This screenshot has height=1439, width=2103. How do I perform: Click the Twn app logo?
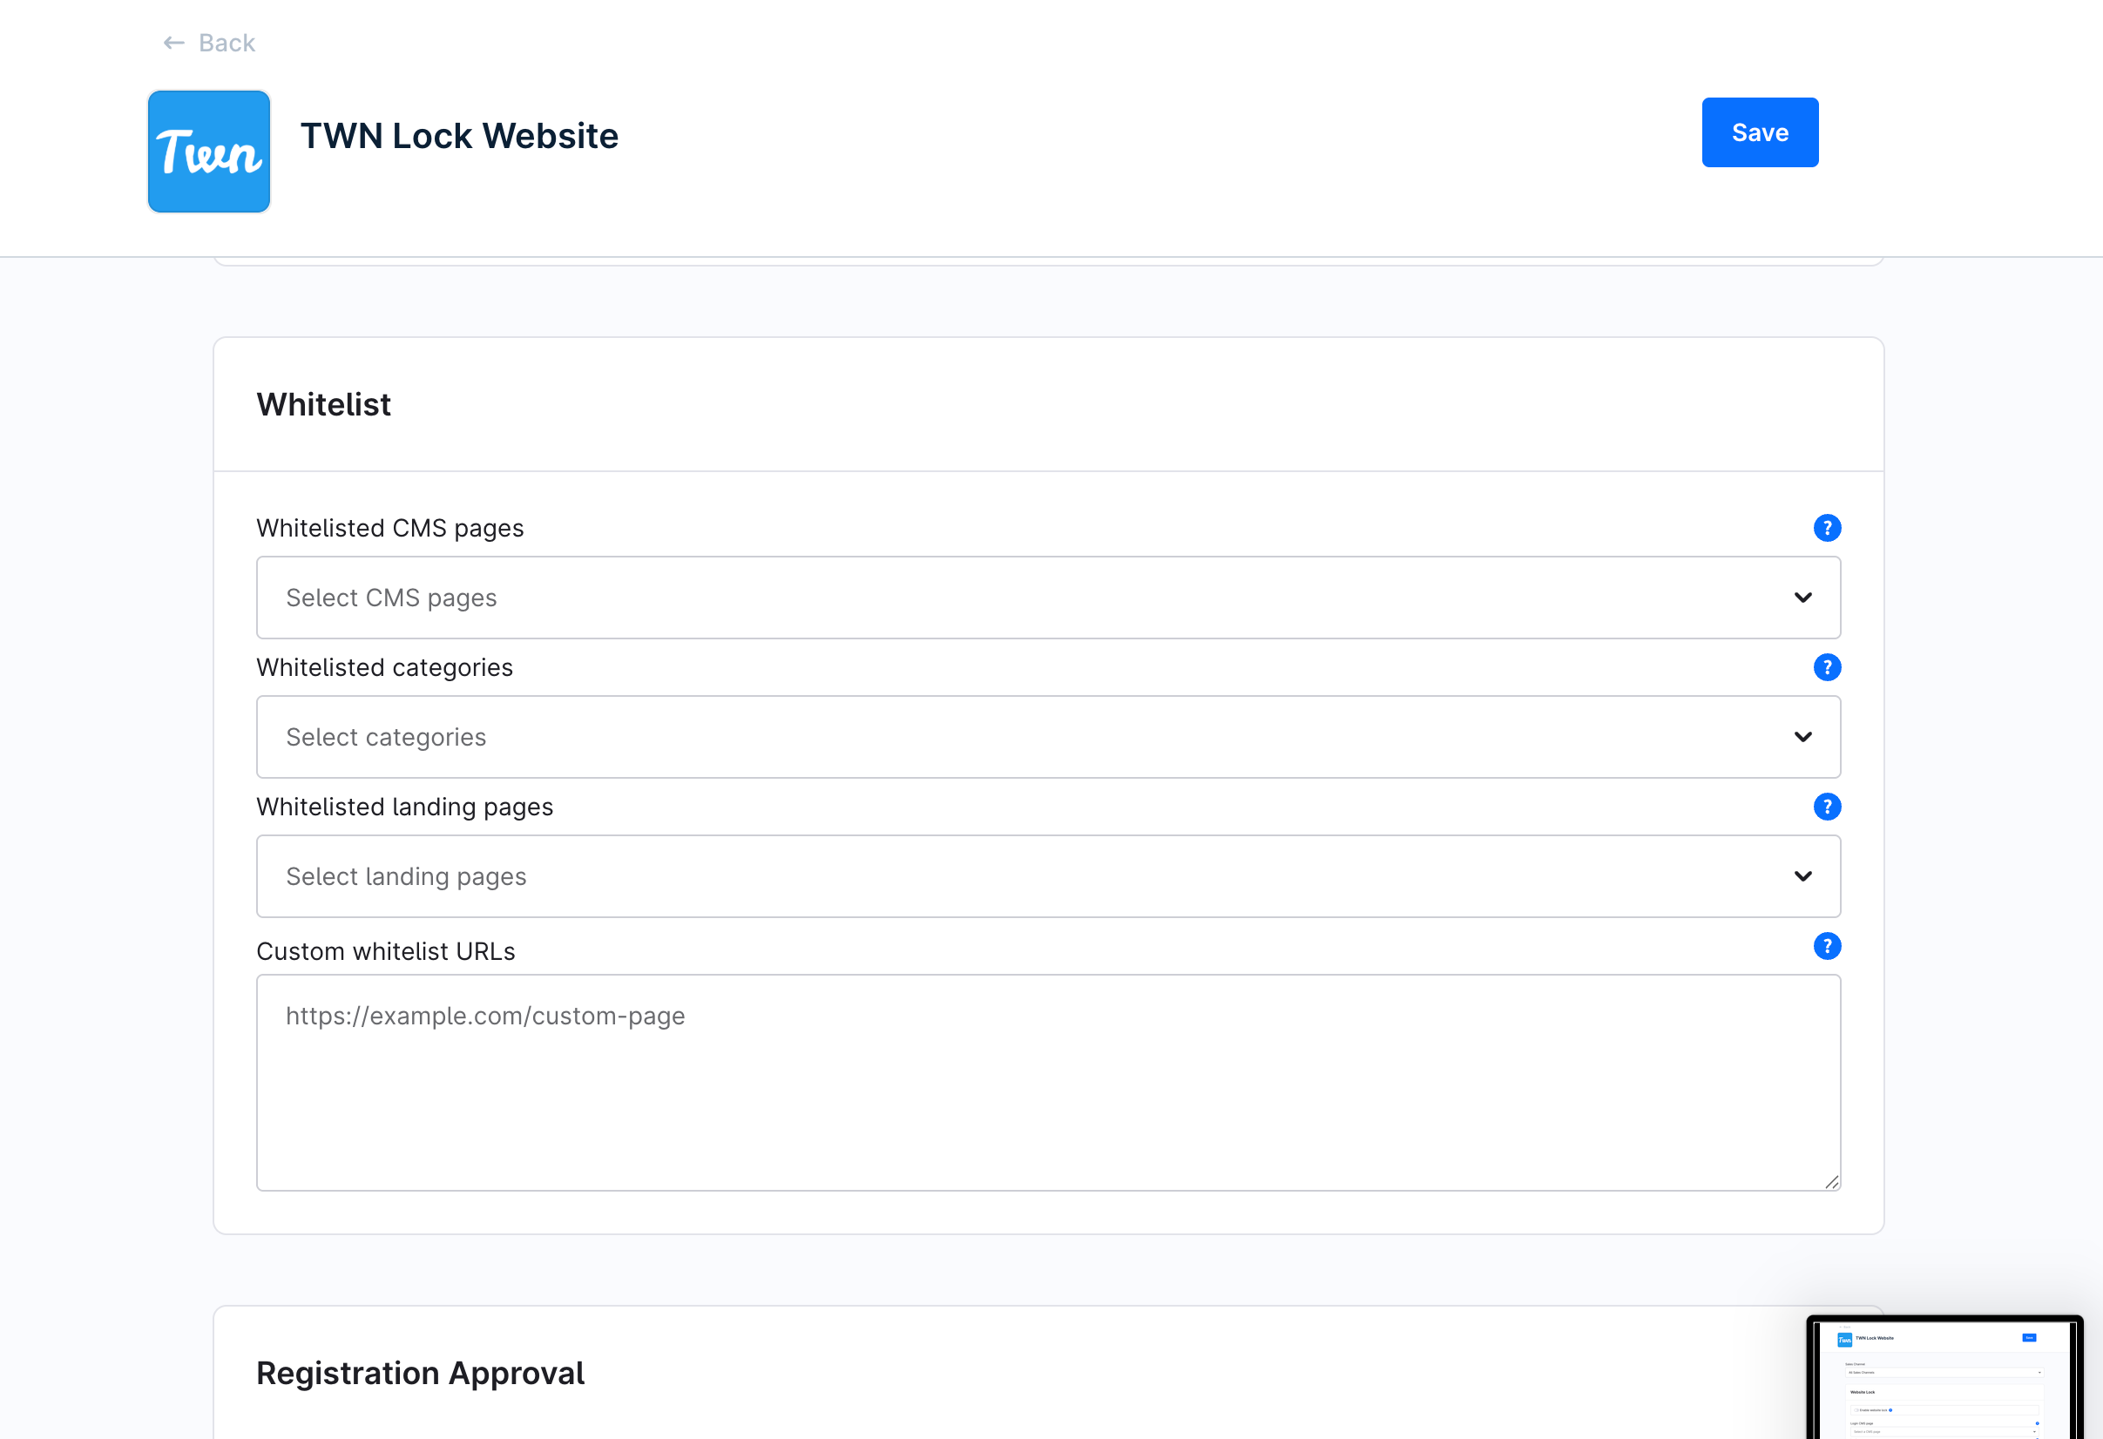[x=209, y=152]
